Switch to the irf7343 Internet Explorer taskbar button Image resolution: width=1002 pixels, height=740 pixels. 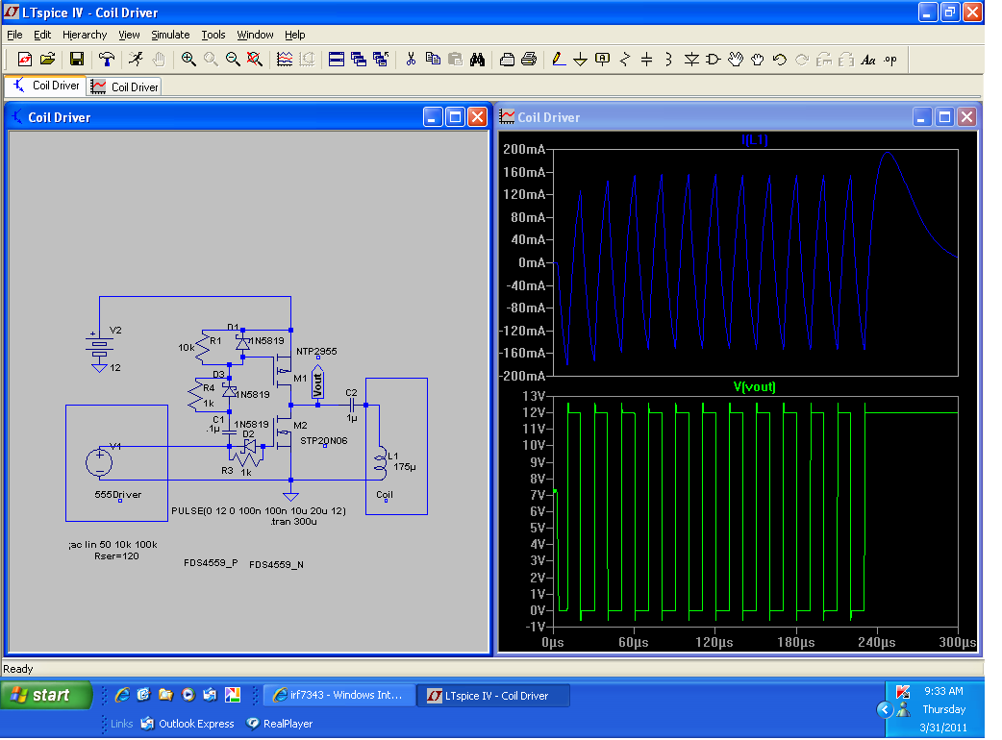pos(339,695)
